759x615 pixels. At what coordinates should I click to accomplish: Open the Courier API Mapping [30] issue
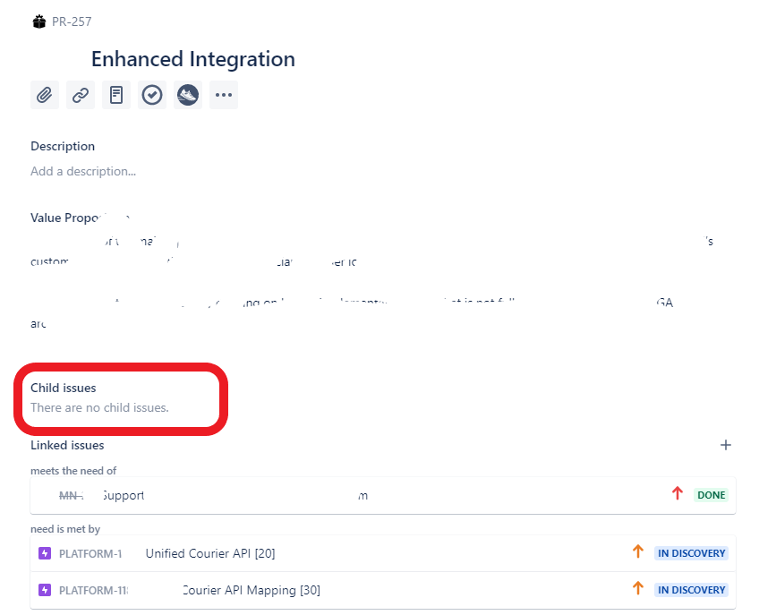(x=252, y=590)
